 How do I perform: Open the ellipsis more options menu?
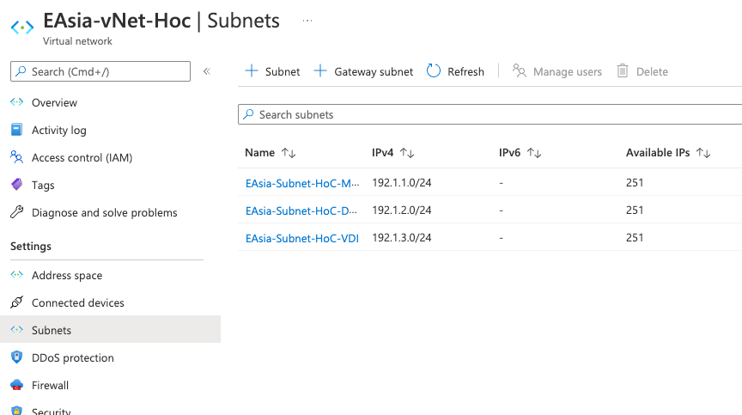coord(307,21)
